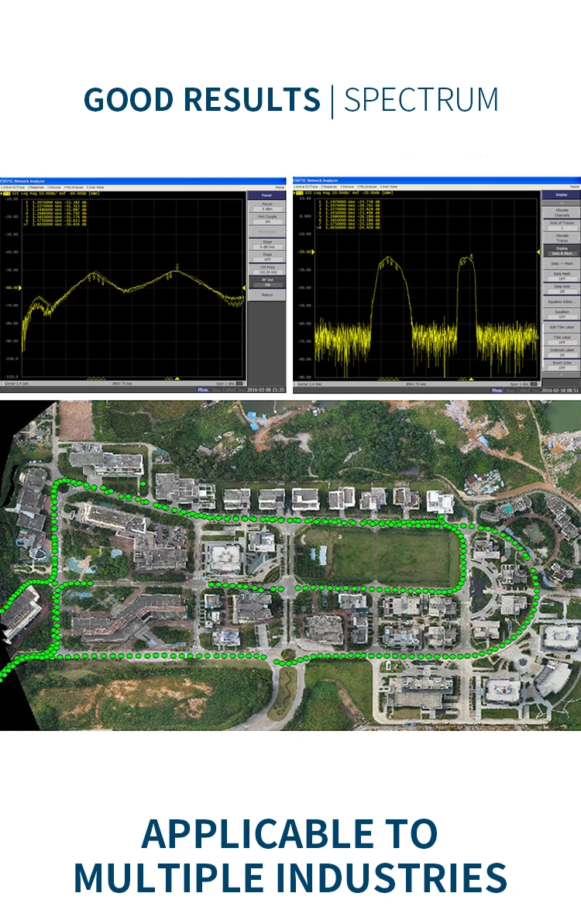Set CW Freq 100.00 kHz softkey
Image resolution: width=581 pixels, height=924 pixels.
267,269
